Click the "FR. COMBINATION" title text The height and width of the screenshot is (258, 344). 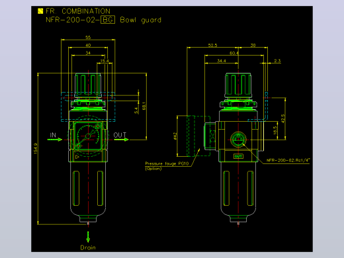[78, 11]
